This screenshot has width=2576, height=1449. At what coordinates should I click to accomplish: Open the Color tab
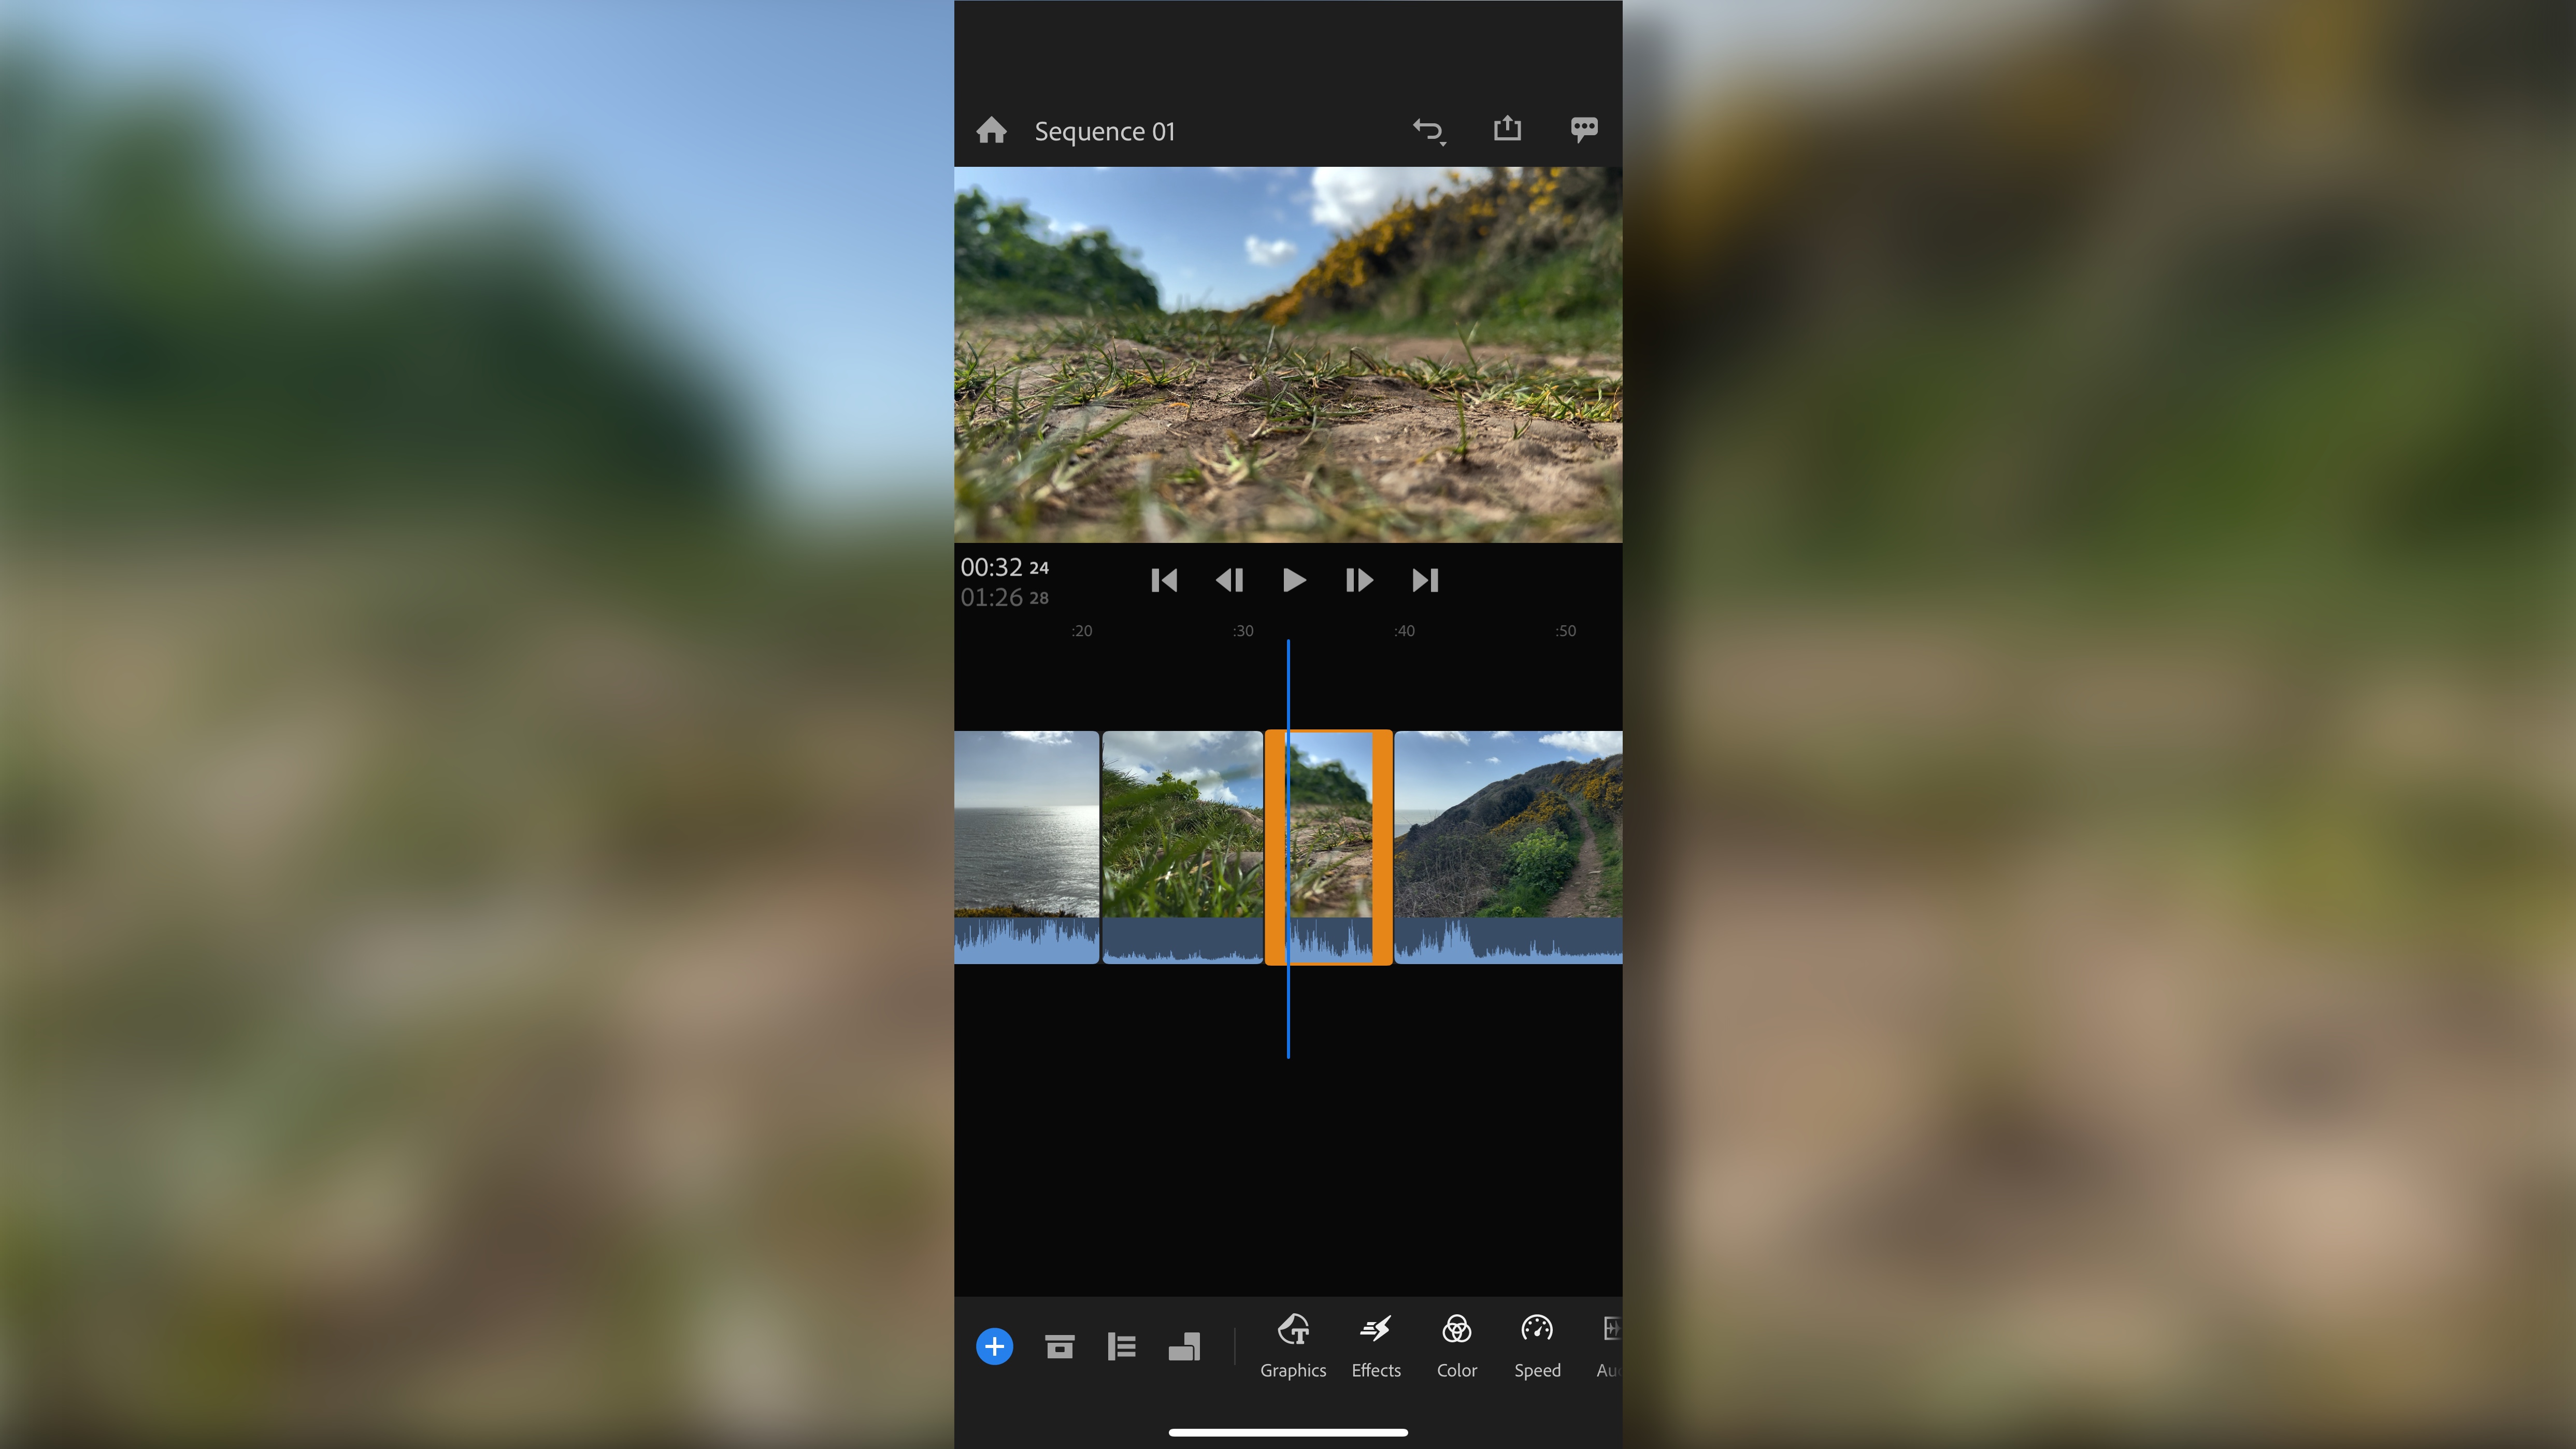tap(1457, 1347)
